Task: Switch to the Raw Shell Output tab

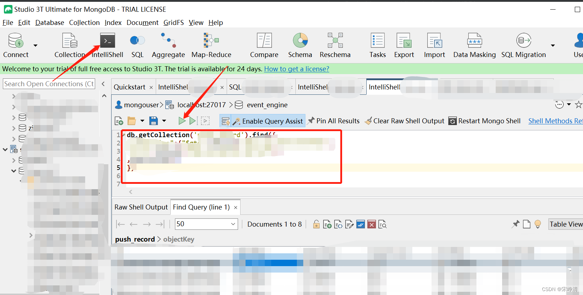Action: 141,207
